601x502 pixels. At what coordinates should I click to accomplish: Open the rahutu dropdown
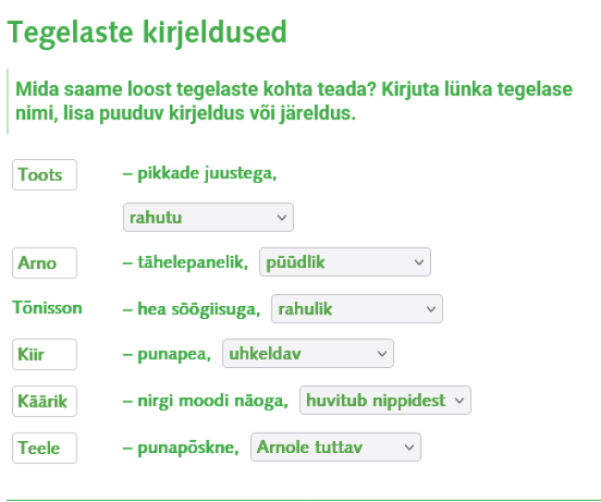(208, 217)
